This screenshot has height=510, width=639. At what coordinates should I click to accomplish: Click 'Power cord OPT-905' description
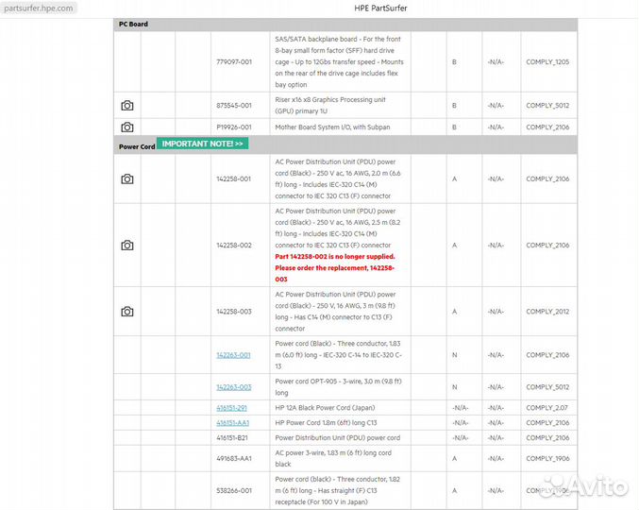338,387
